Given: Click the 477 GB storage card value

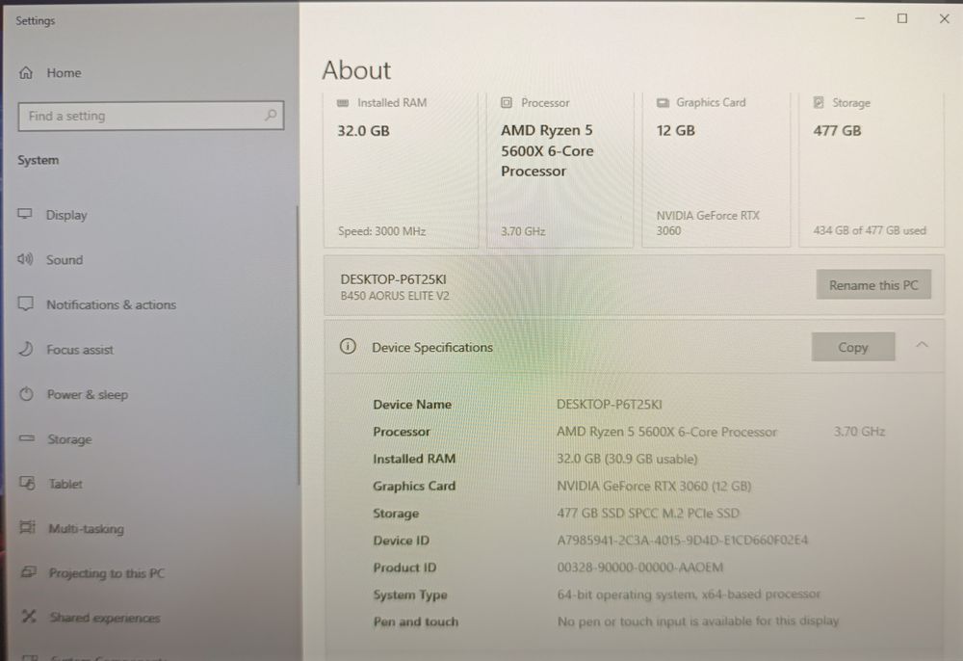Looking at the screenshot, I should (x=837, y=130).
